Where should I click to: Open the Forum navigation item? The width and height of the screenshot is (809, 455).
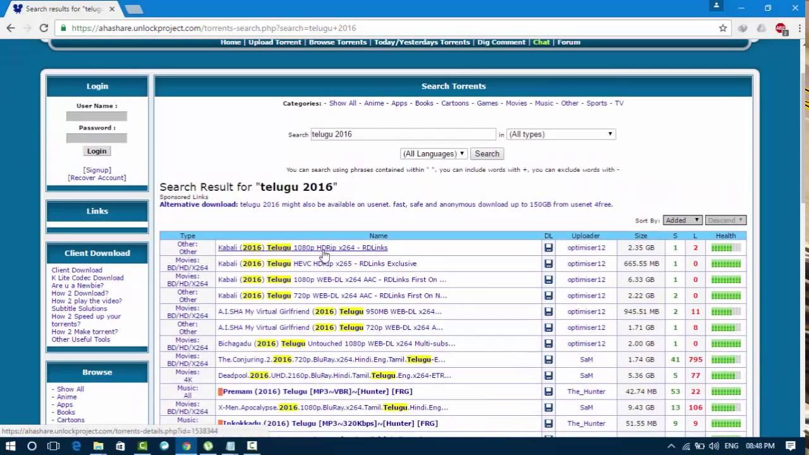569,42
